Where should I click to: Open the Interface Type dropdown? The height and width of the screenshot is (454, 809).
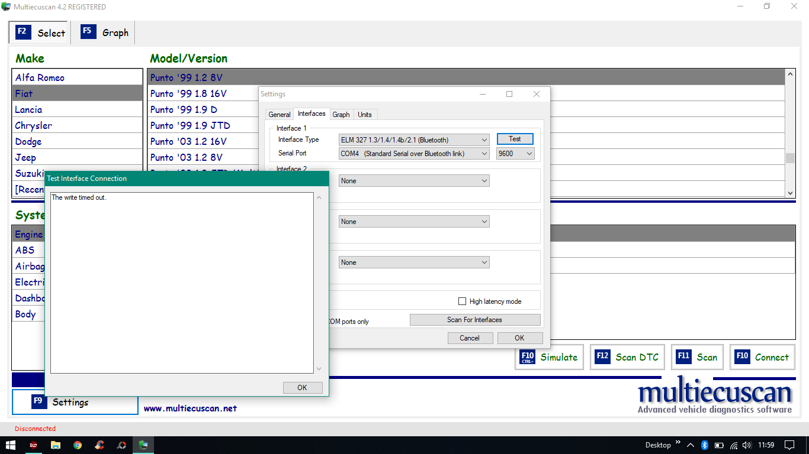pos(414,140)
